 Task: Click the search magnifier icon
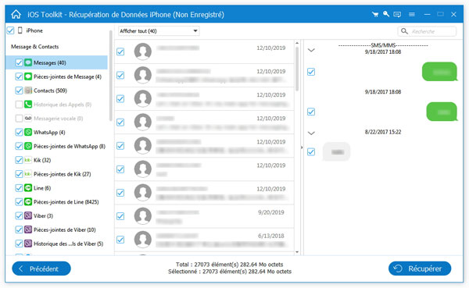click(404, 31)
